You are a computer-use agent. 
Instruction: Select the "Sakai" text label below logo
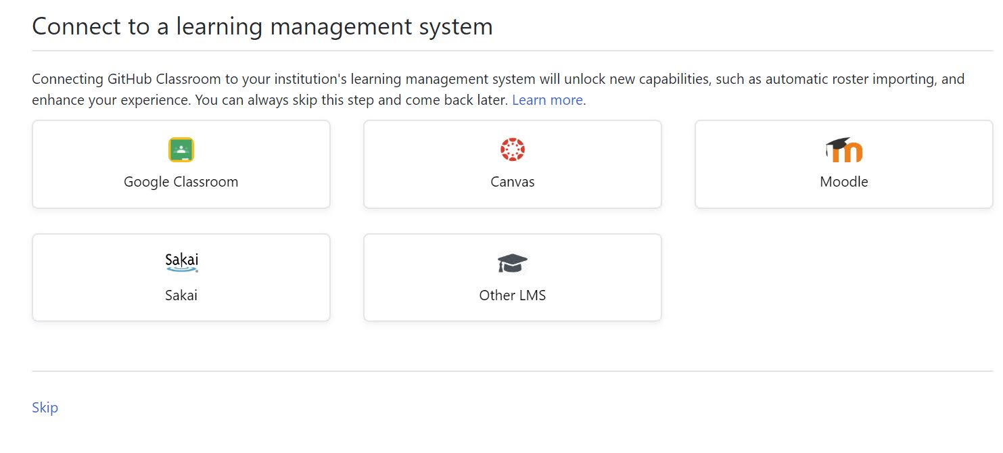[181, 295]
